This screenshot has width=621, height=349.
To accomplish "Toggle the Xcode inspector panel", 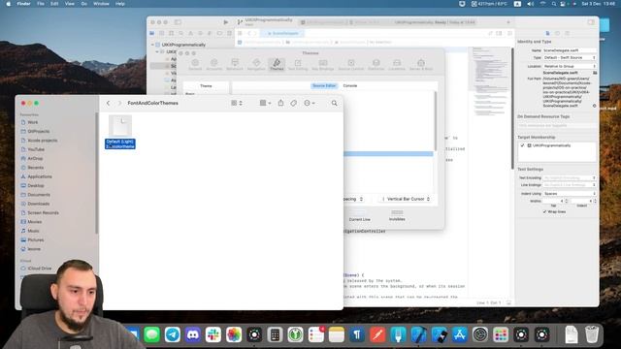I will 591,22.
